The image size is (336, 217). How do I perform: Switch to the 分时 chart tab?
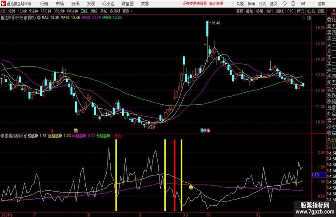pos(12,11)
